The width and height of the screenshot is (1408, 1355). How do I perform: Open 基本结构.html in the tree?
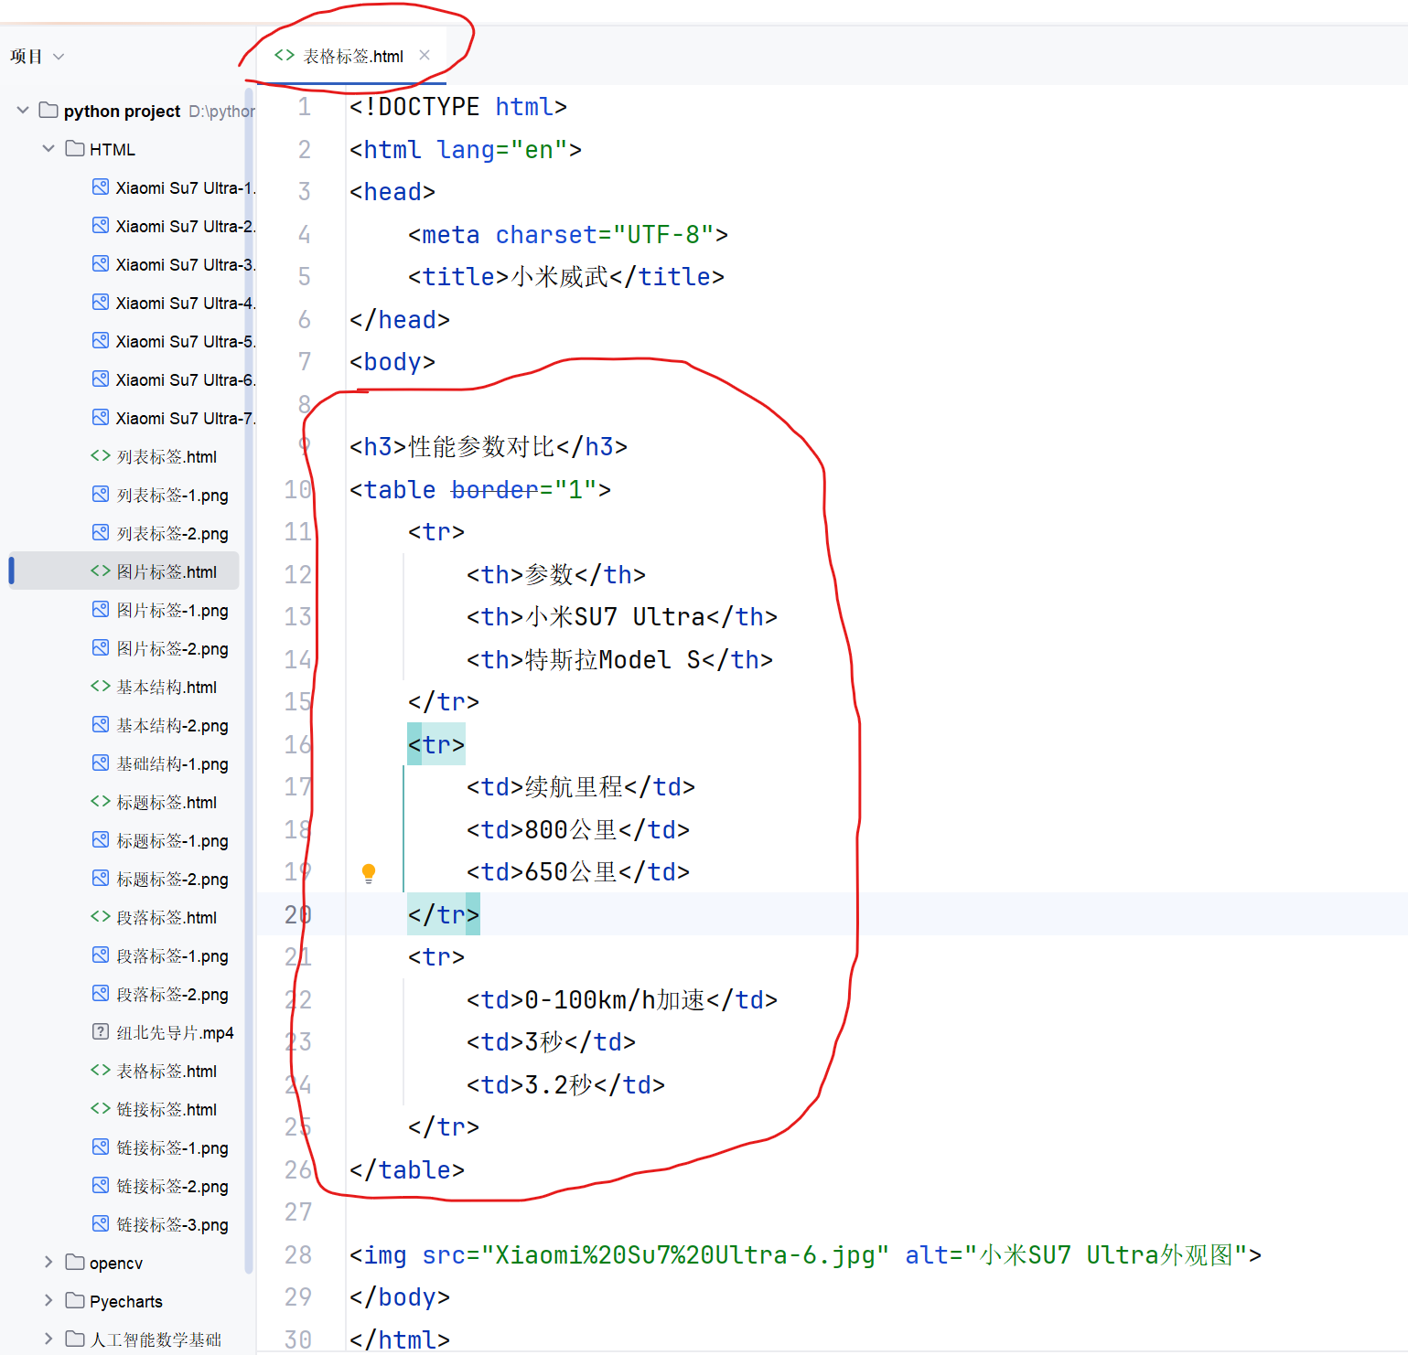coord(154,687)
